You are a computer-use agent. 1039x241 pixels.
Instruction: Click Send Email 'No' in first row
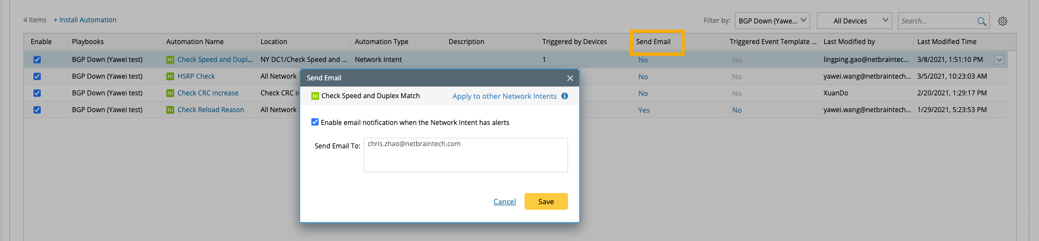coord(643,60)
